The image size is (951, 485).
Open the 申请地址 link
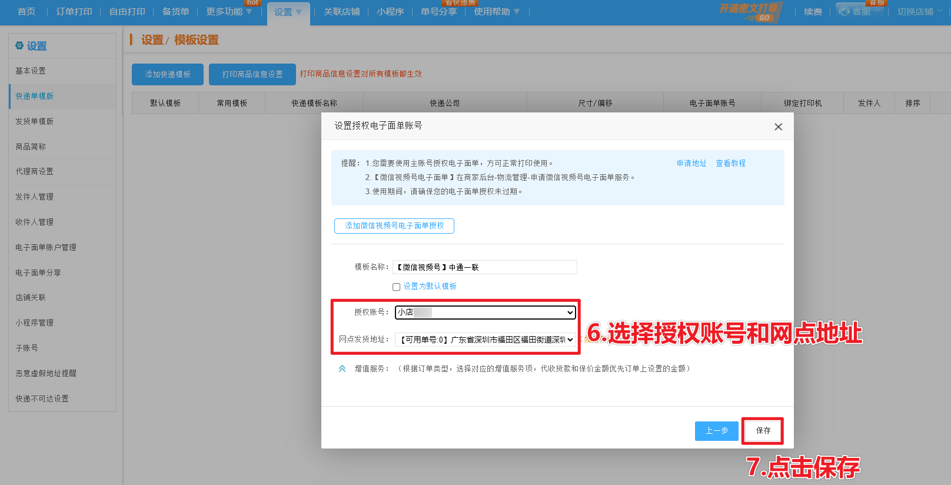[x=691, y=163]
